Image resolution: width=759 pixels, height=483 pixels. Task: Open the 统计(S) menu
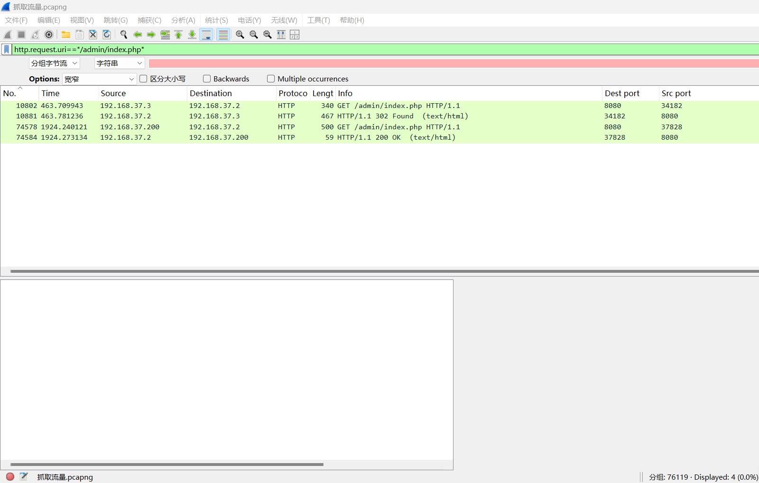tap(216, 20)
